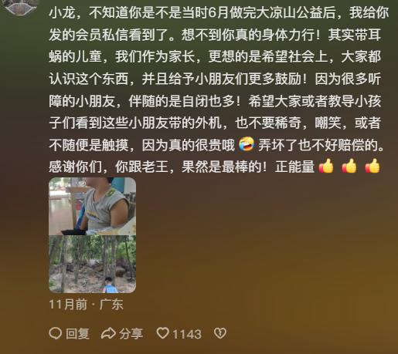Open photo of boy in grey shirt
The height and width of the screenshot is (354, 398).
pos(93,206)
